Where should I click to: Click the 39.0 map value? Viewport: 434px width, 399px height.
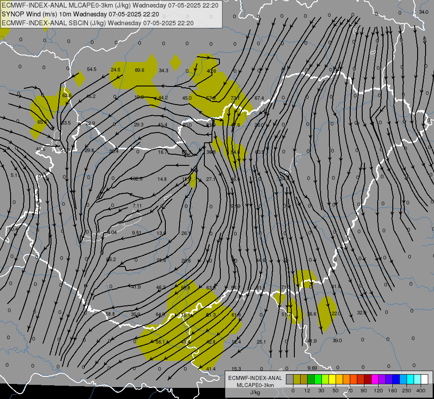click(x=337, y=340)
